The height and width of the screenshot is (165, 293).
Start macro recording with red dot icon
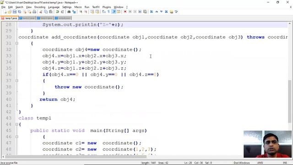(x=125, y=12)
